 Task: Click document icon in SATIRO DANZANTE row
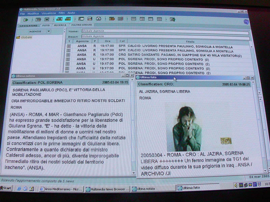click(x=69, y=55)
